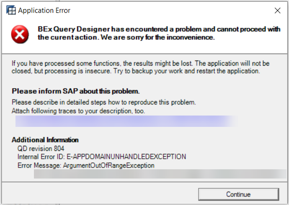
Task: Click the ArgumentOutOfRangeException error message text
Action: (x=109, y=165)
